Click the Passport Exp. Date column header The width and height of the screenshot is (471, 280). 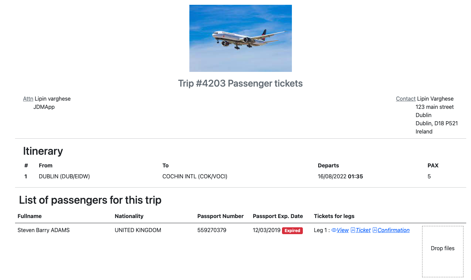click(278, 216)
